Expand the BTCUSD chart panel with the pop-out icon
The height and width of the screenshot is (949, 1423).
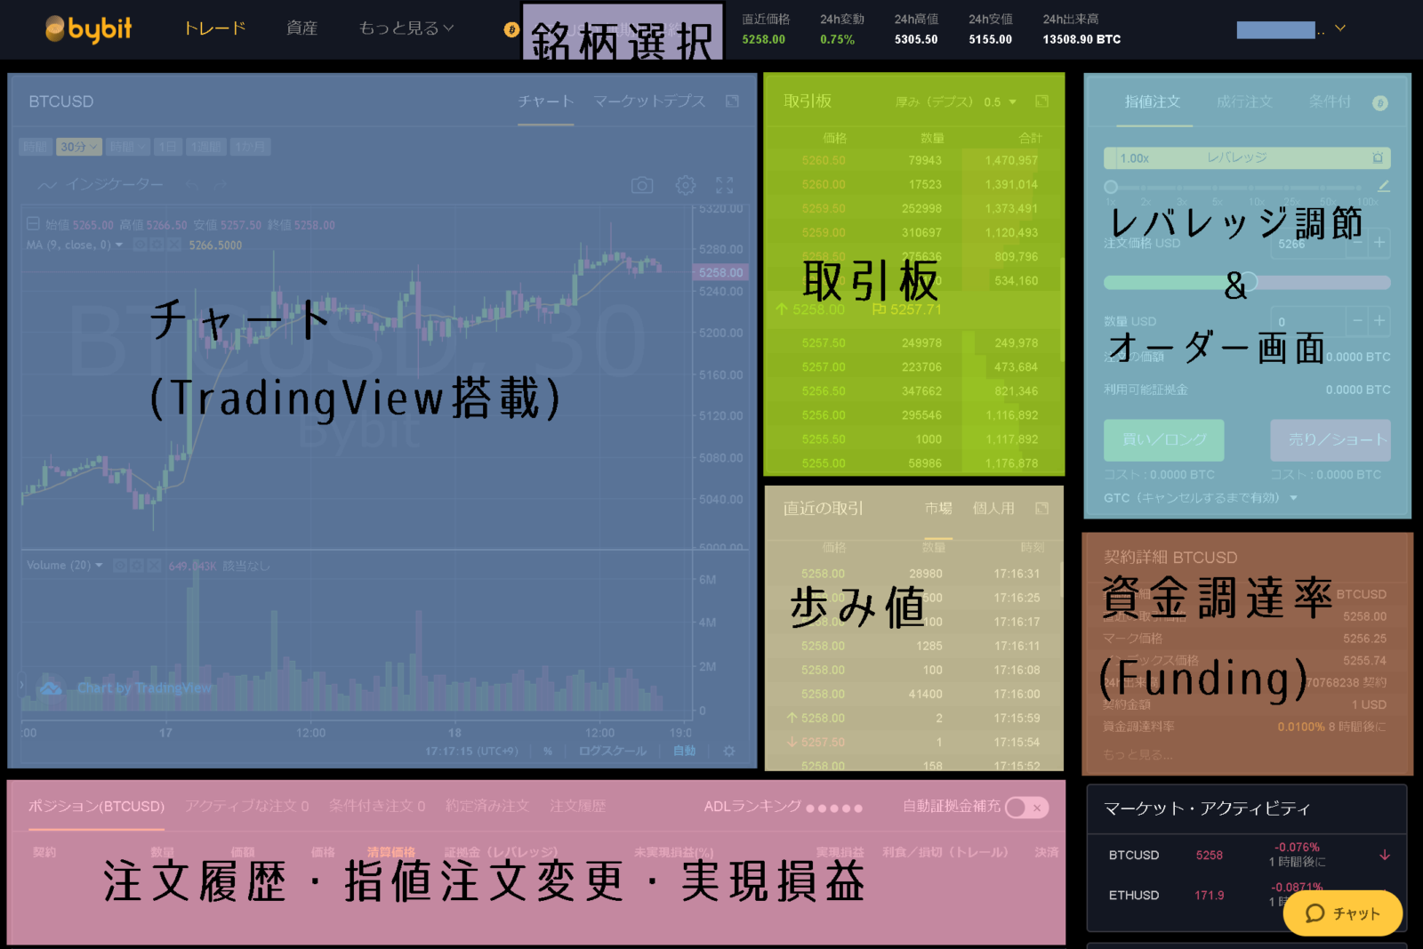[x=732, y=101]
